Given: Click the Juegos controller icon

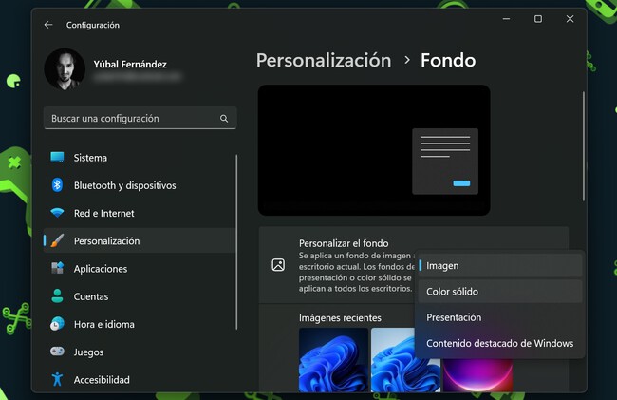Looking at the screenshot, I should [x=57, y=352].
